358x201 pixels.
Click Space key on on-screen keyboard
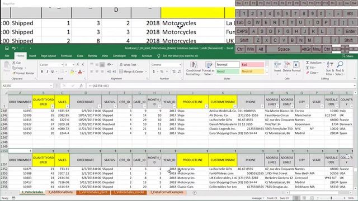coord(284,49)
